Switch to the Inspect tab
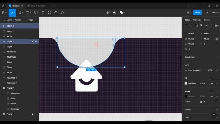 (x=207, y=20)
